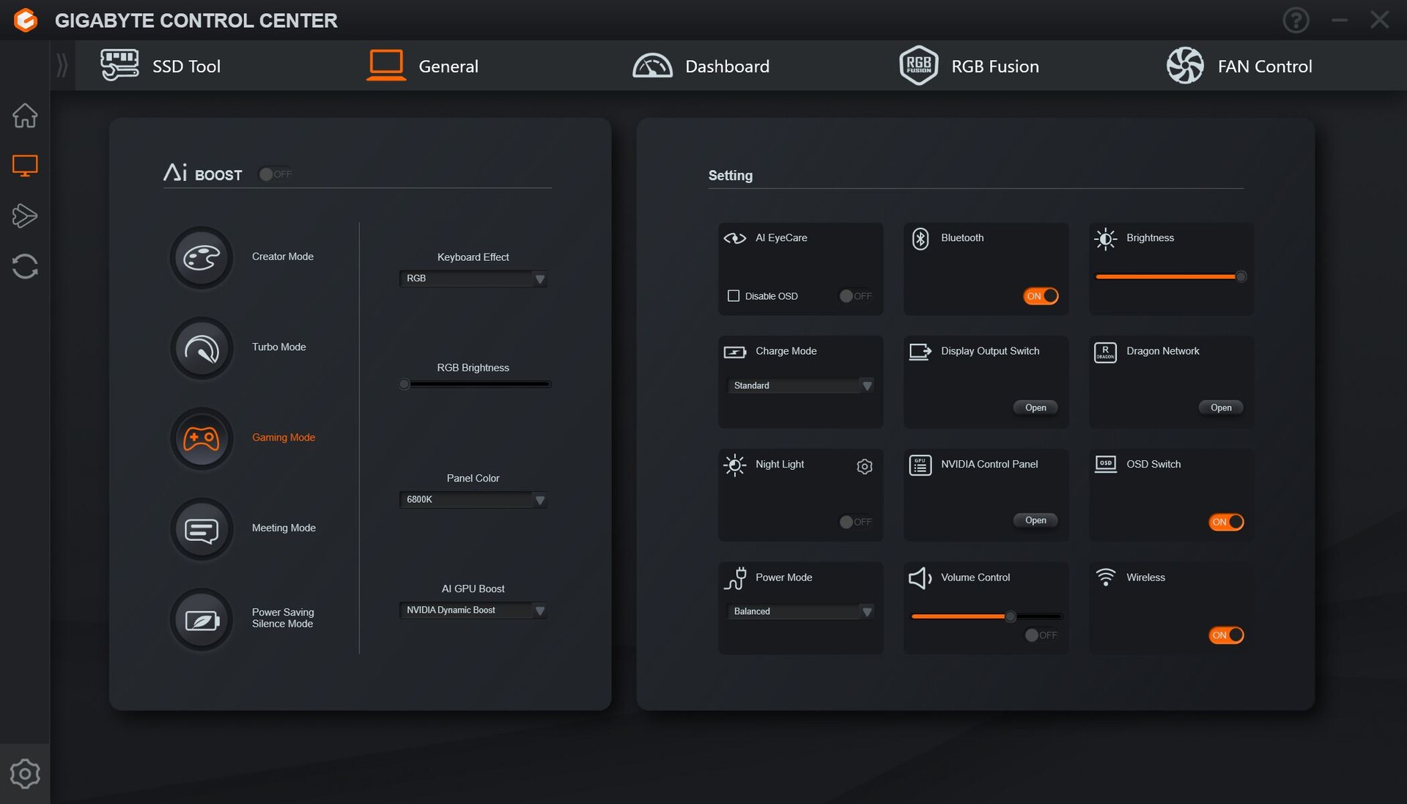The height and width of the screenshot is (804, 1407).
Task: Open settings gear at sidebar bottom
Action: tap(25, 774)
